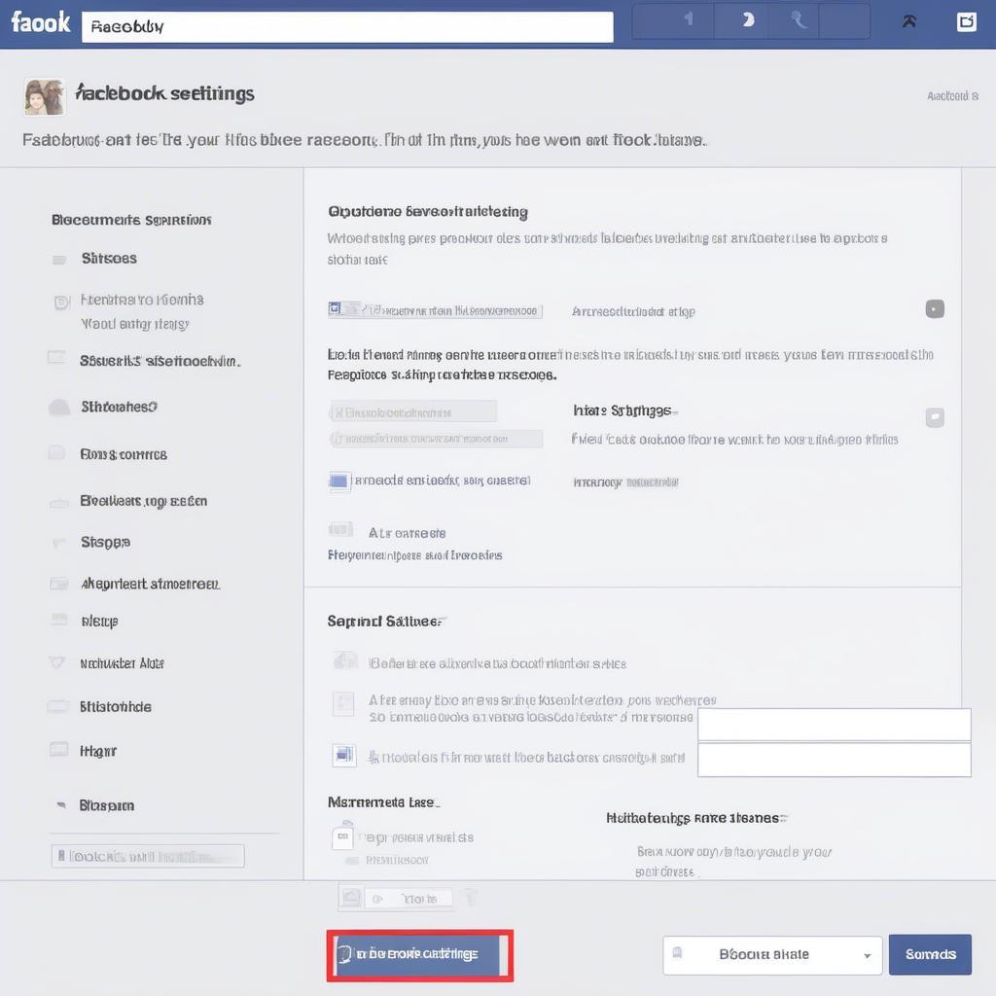Click the crescent-shaped icon in the header

pyautogui.click(x=748, y=19)
